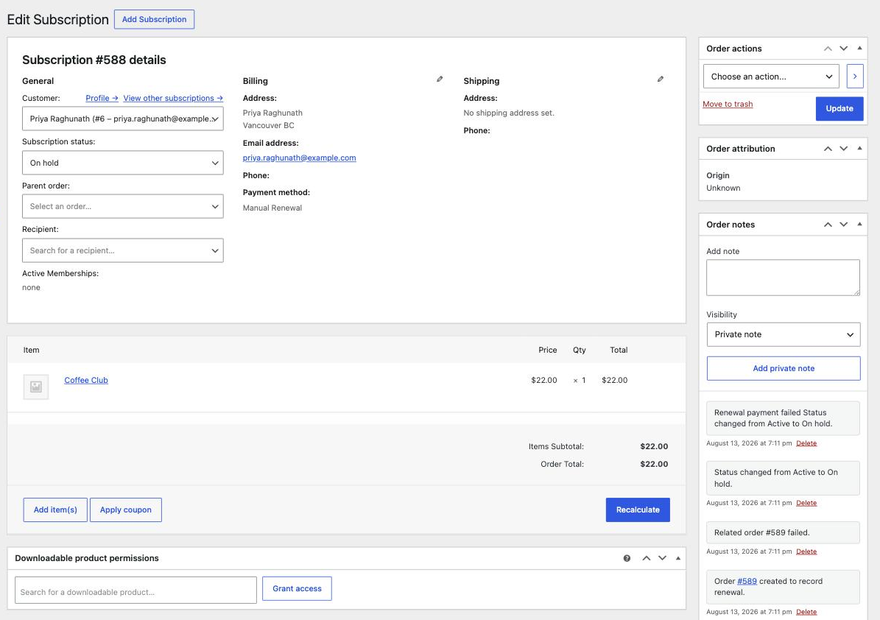Viewport: 880px width, 620px height.
Task: Move Order attribution panel down
Action: (x=843, y=149)
